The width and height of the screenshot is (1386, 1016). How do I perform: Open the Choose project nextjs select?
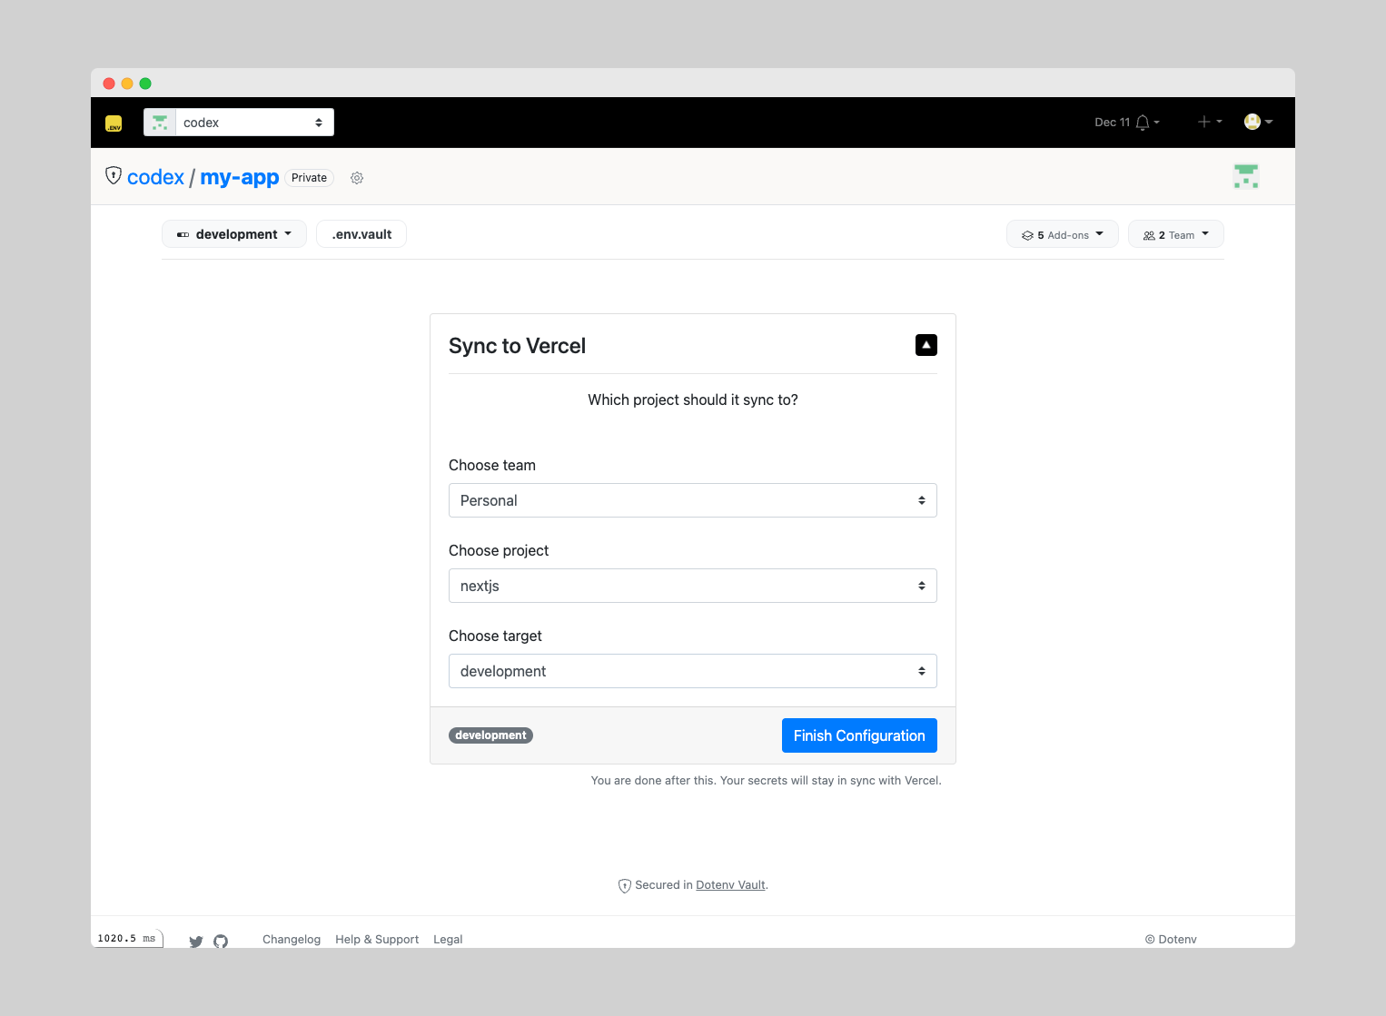[693, 586]
